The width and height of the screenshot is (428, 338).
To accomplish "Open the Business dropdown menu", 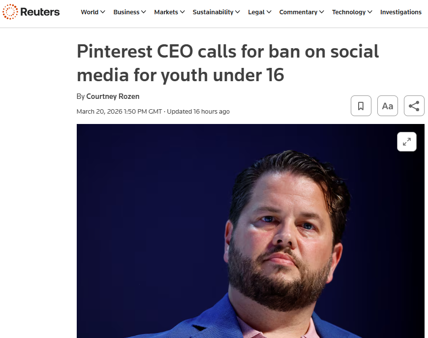I will (129, 12).
